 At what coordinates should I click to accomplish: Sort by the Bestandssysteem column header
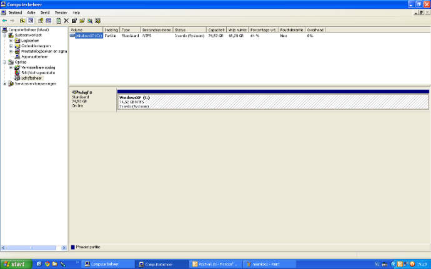(157, 30)
